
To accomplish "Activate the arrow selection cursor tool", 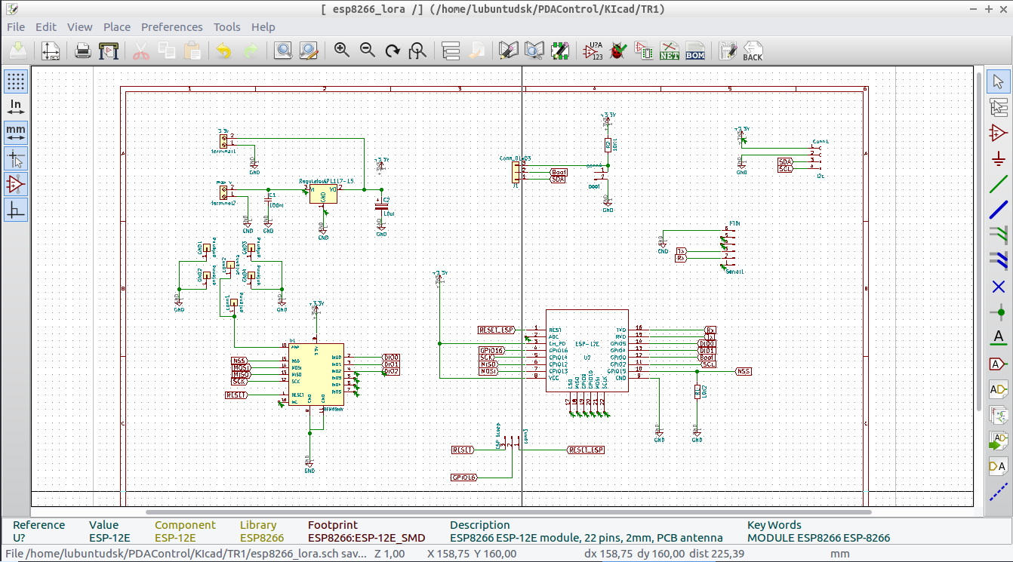I will tap(999, 81).
